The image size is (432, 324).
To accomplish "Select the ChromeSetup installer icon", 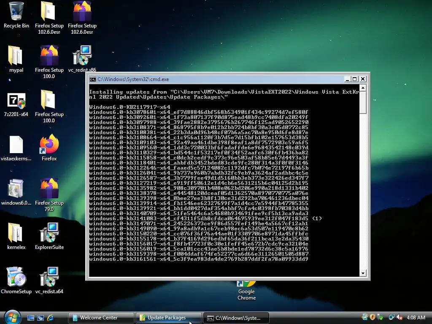I will coord(16,281).
